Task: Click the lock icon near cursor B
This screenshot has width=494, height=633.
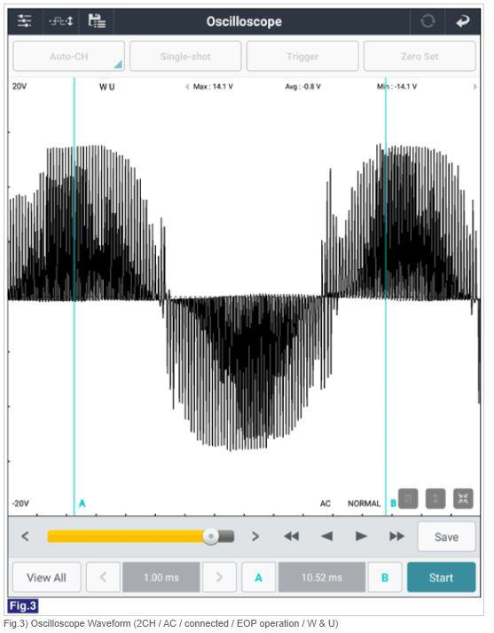Action: tap(408, 499)
